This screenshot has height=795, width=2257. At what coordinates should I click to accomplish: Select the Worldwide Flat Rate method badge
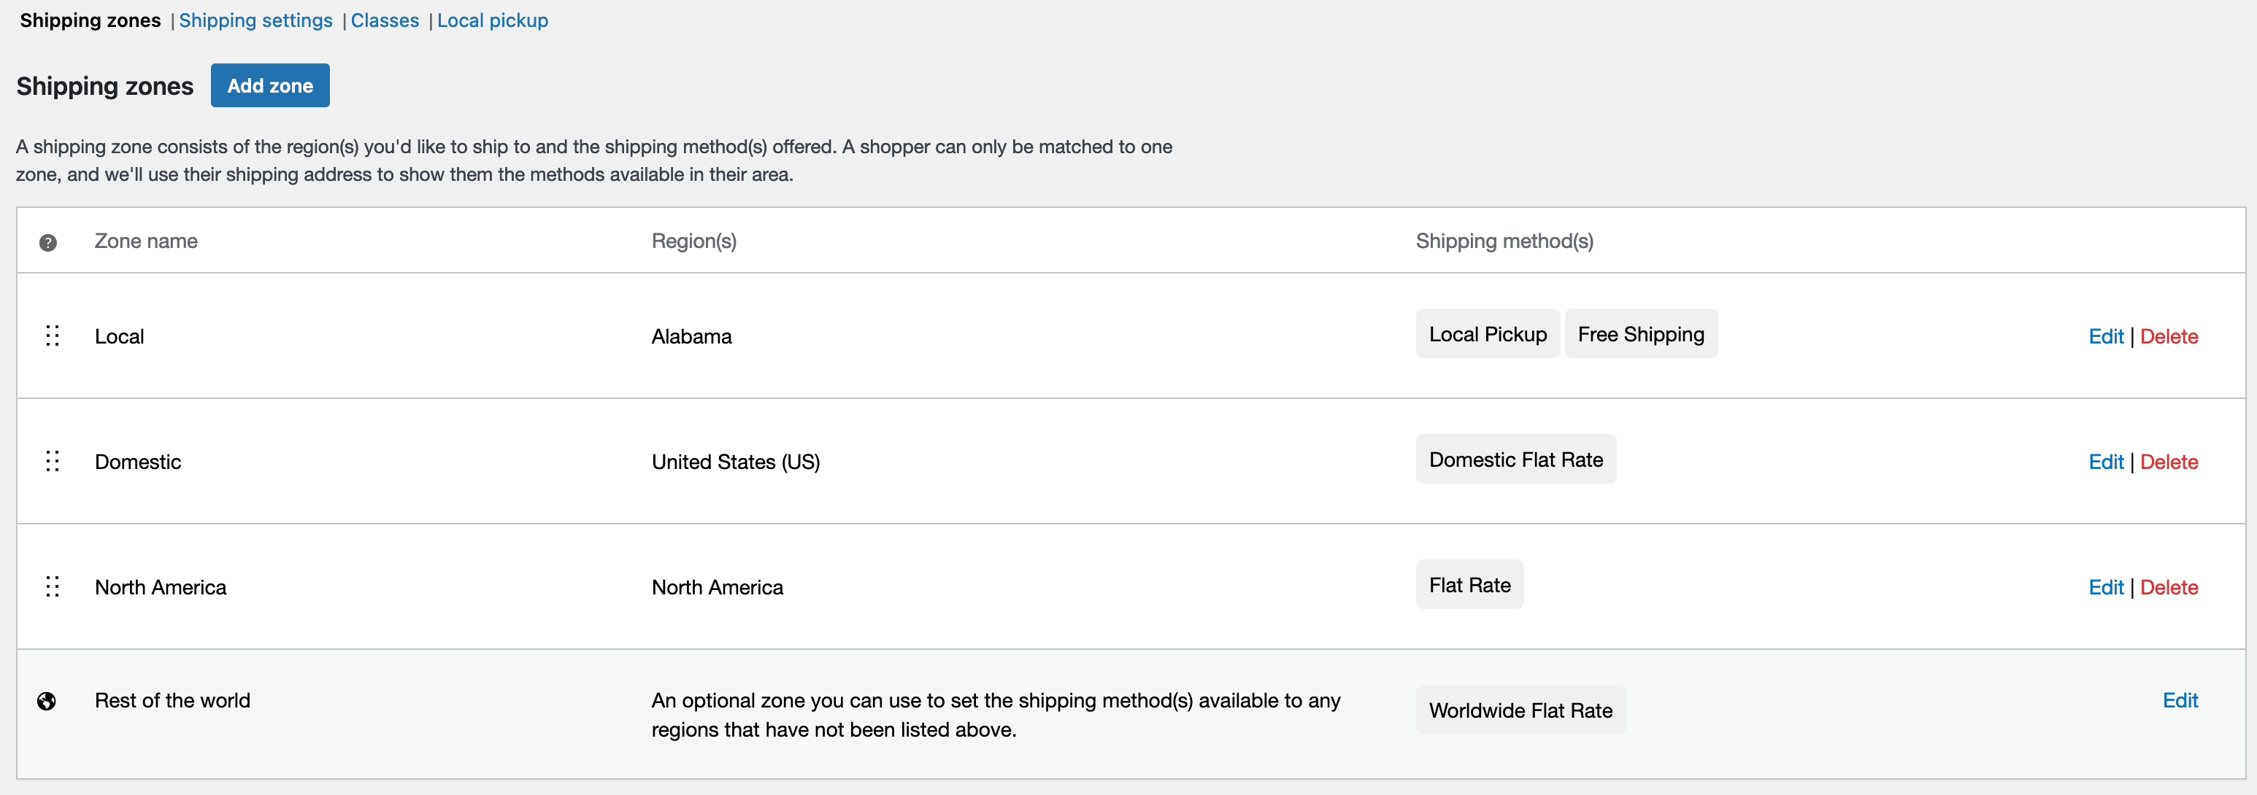click(1520, 710)
